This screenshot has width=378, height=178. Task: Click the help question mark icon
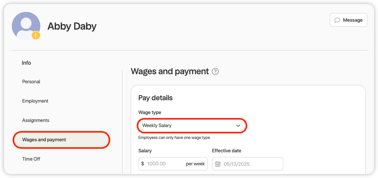(215, 71)
